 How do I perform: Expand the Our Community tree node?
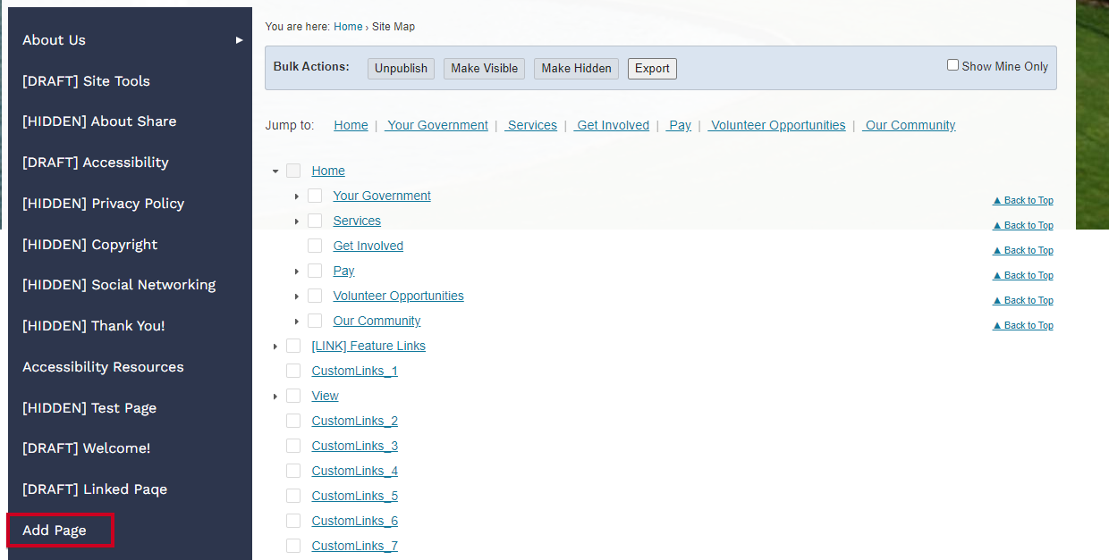tap(297, 321)
